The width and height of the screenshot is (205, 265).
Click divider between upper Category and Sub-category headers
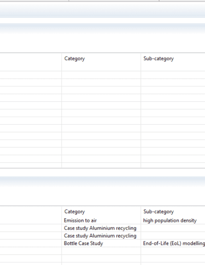[x=141, y=62]
